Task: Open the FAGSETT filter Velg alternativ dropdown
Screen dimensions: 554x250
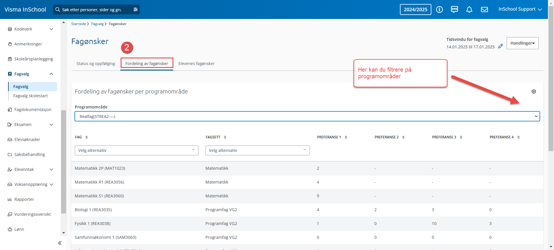Action: click(257, 150)
